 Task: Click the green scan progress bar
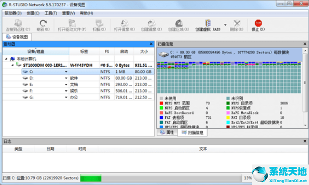[91, 178]
